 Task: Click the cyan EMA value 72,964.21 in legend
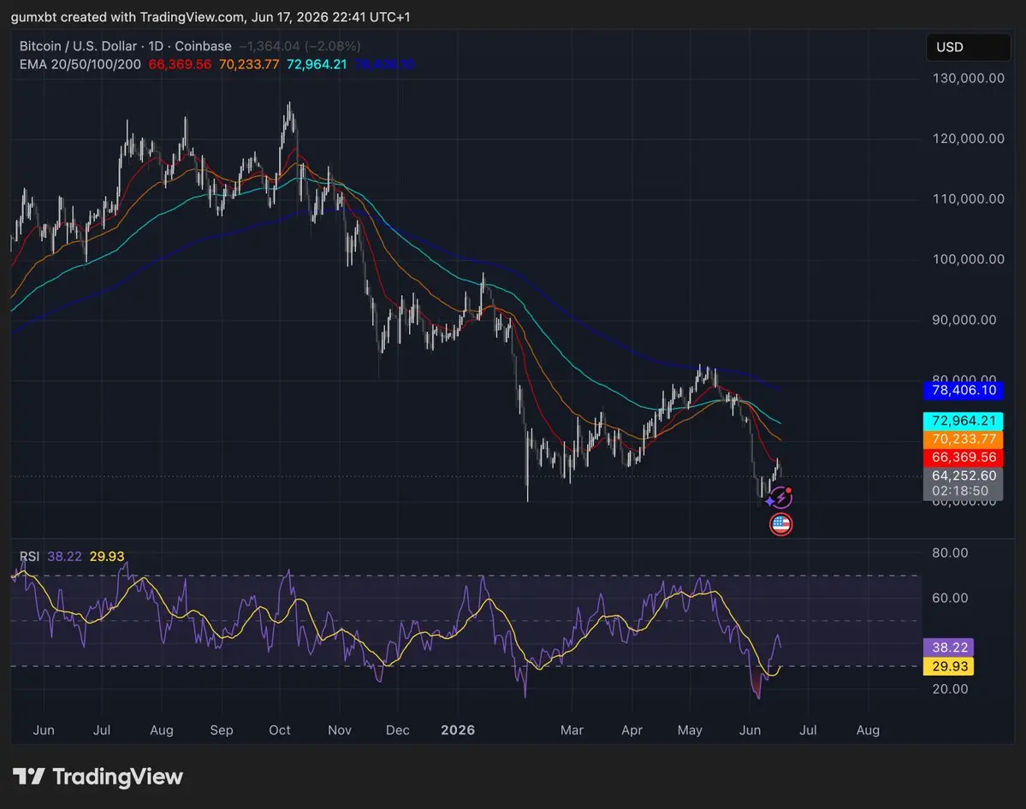pyautogui.click(x=317, y=64)
